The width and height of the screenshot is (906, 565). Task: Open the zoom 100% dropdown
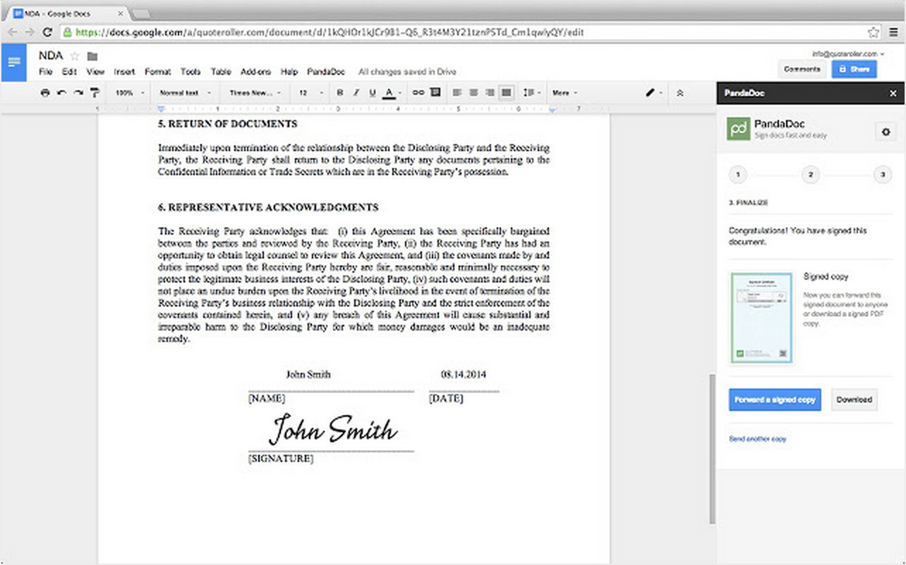tap(130, 93)
